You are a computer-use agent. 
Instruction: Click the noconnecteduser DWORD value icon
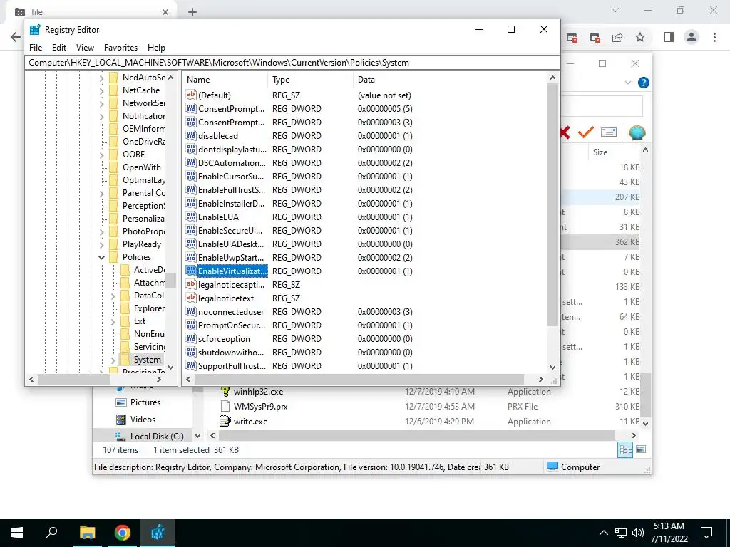tap(191, 312)
